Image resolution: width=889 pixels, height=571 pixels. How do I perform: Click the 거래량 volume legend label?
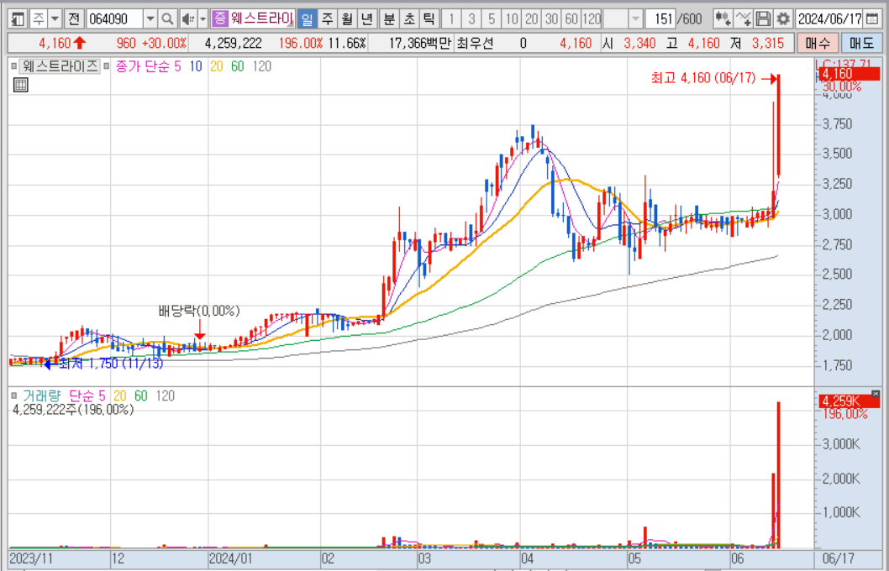click(x=41, y=396)
